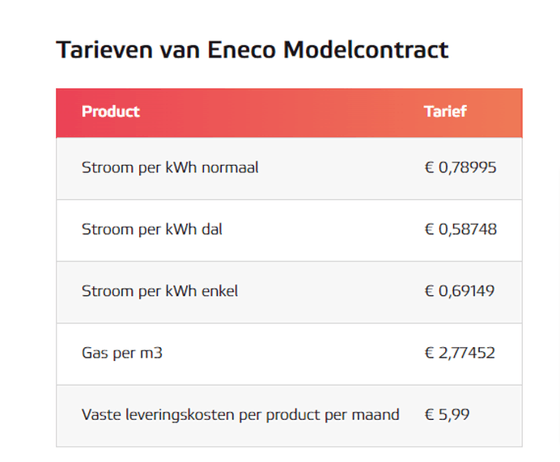Viewport: 560px width, 462px height.
Task: Click the tariff € 0,69149
Action: [460, 291]
